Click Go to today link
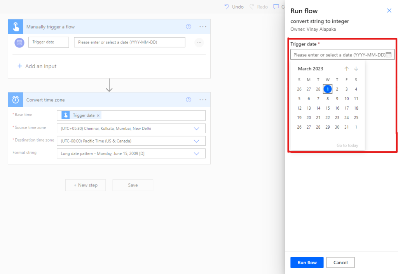Image resolution: width=398 pixels, height=274 pixels. [347, 145]
